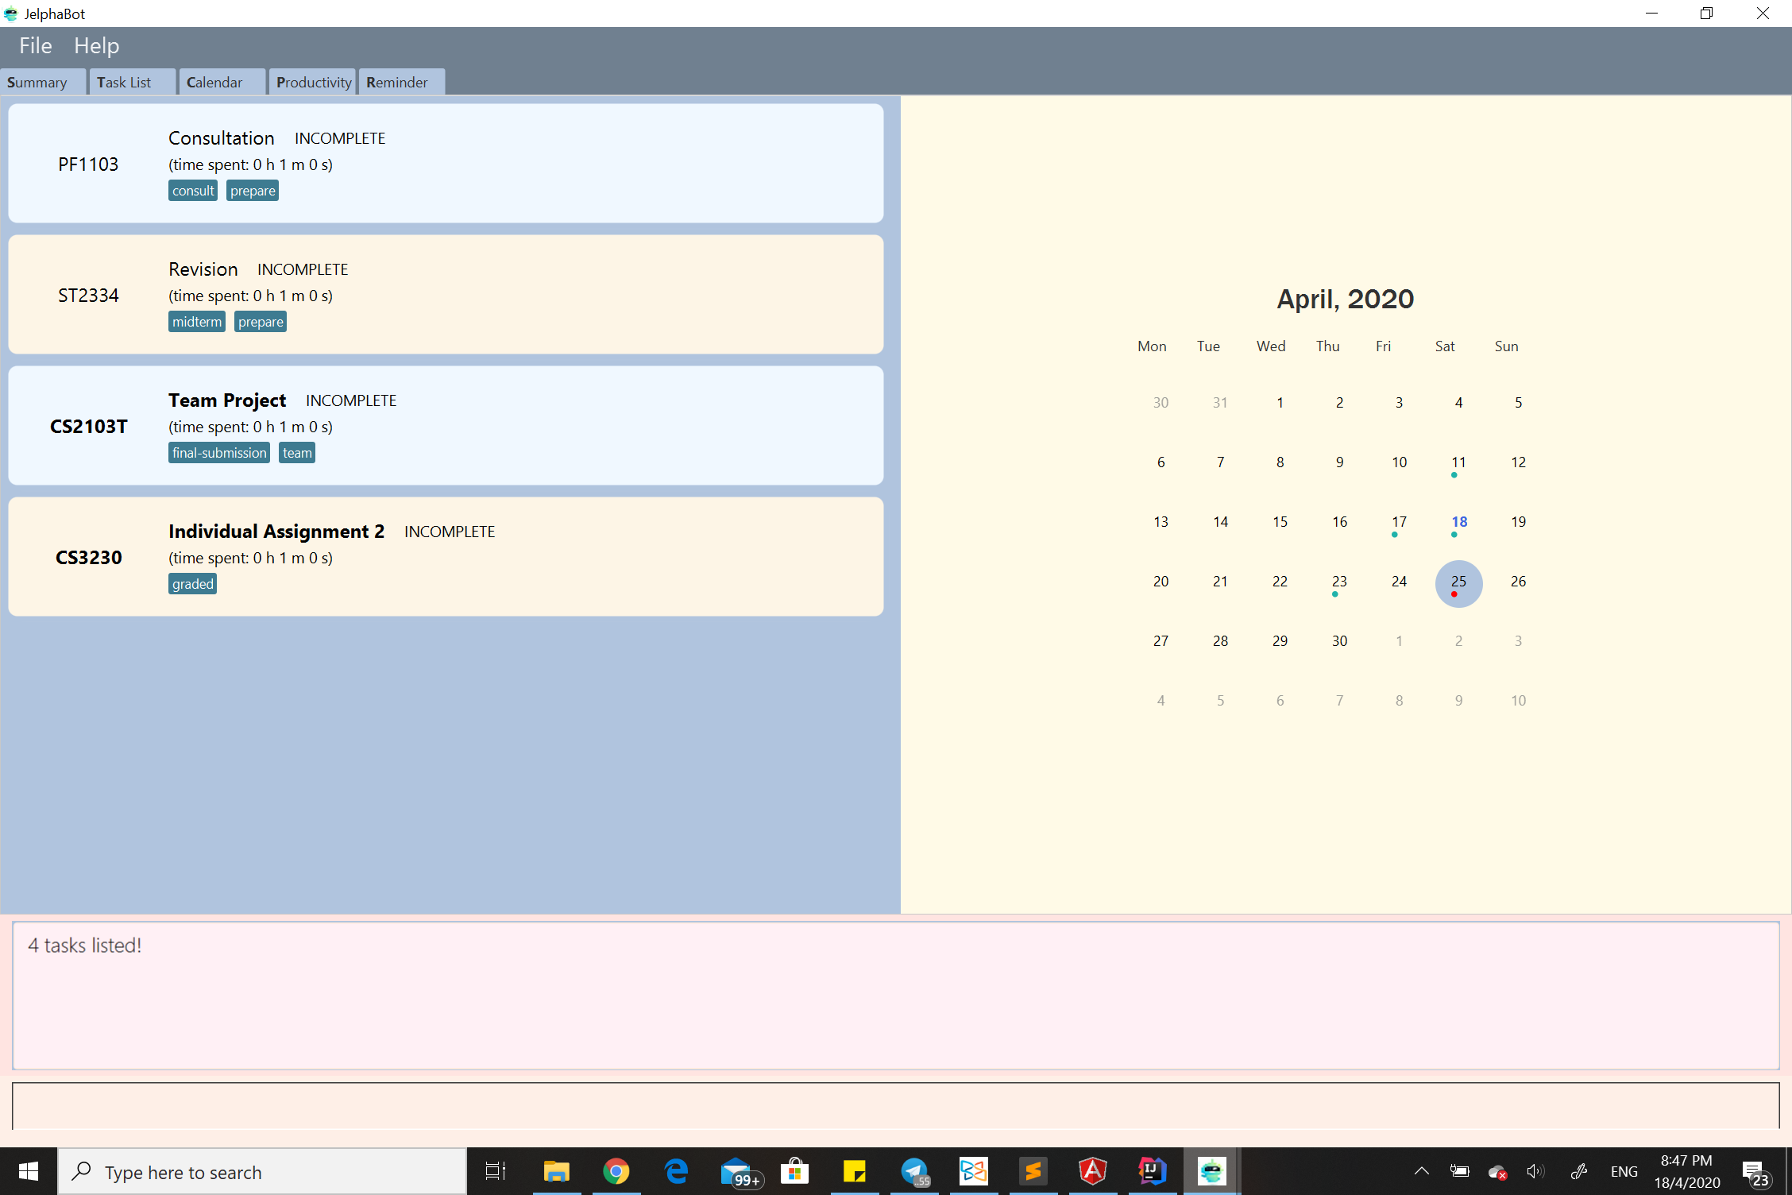Click inside the command input box
The height and width of the screenshot is (1195, 1792).
point(894,1106)
